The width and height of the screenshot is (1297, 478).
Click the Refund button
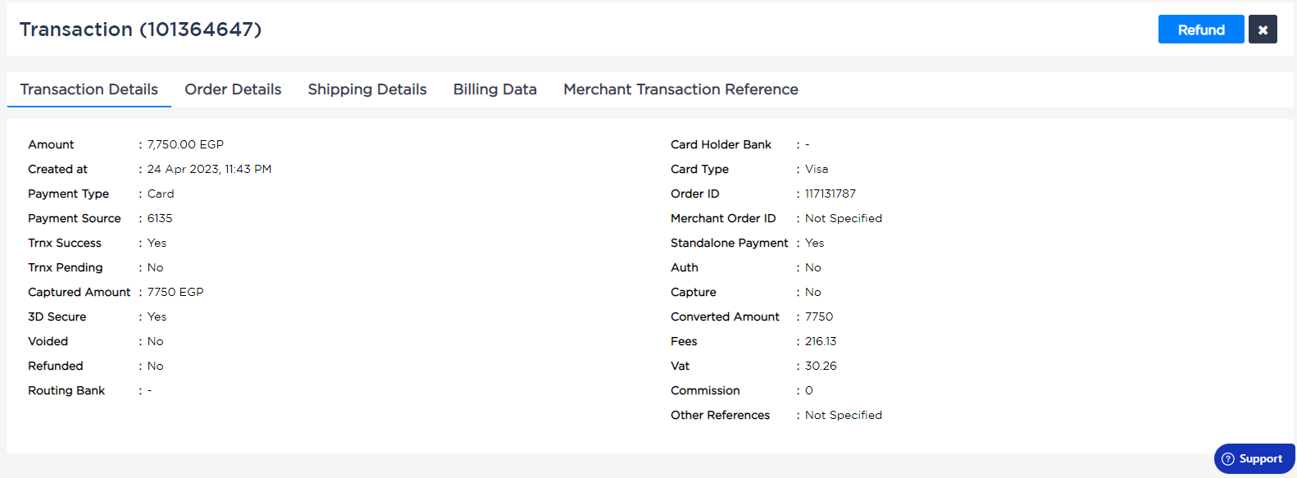coord(1201,30)
